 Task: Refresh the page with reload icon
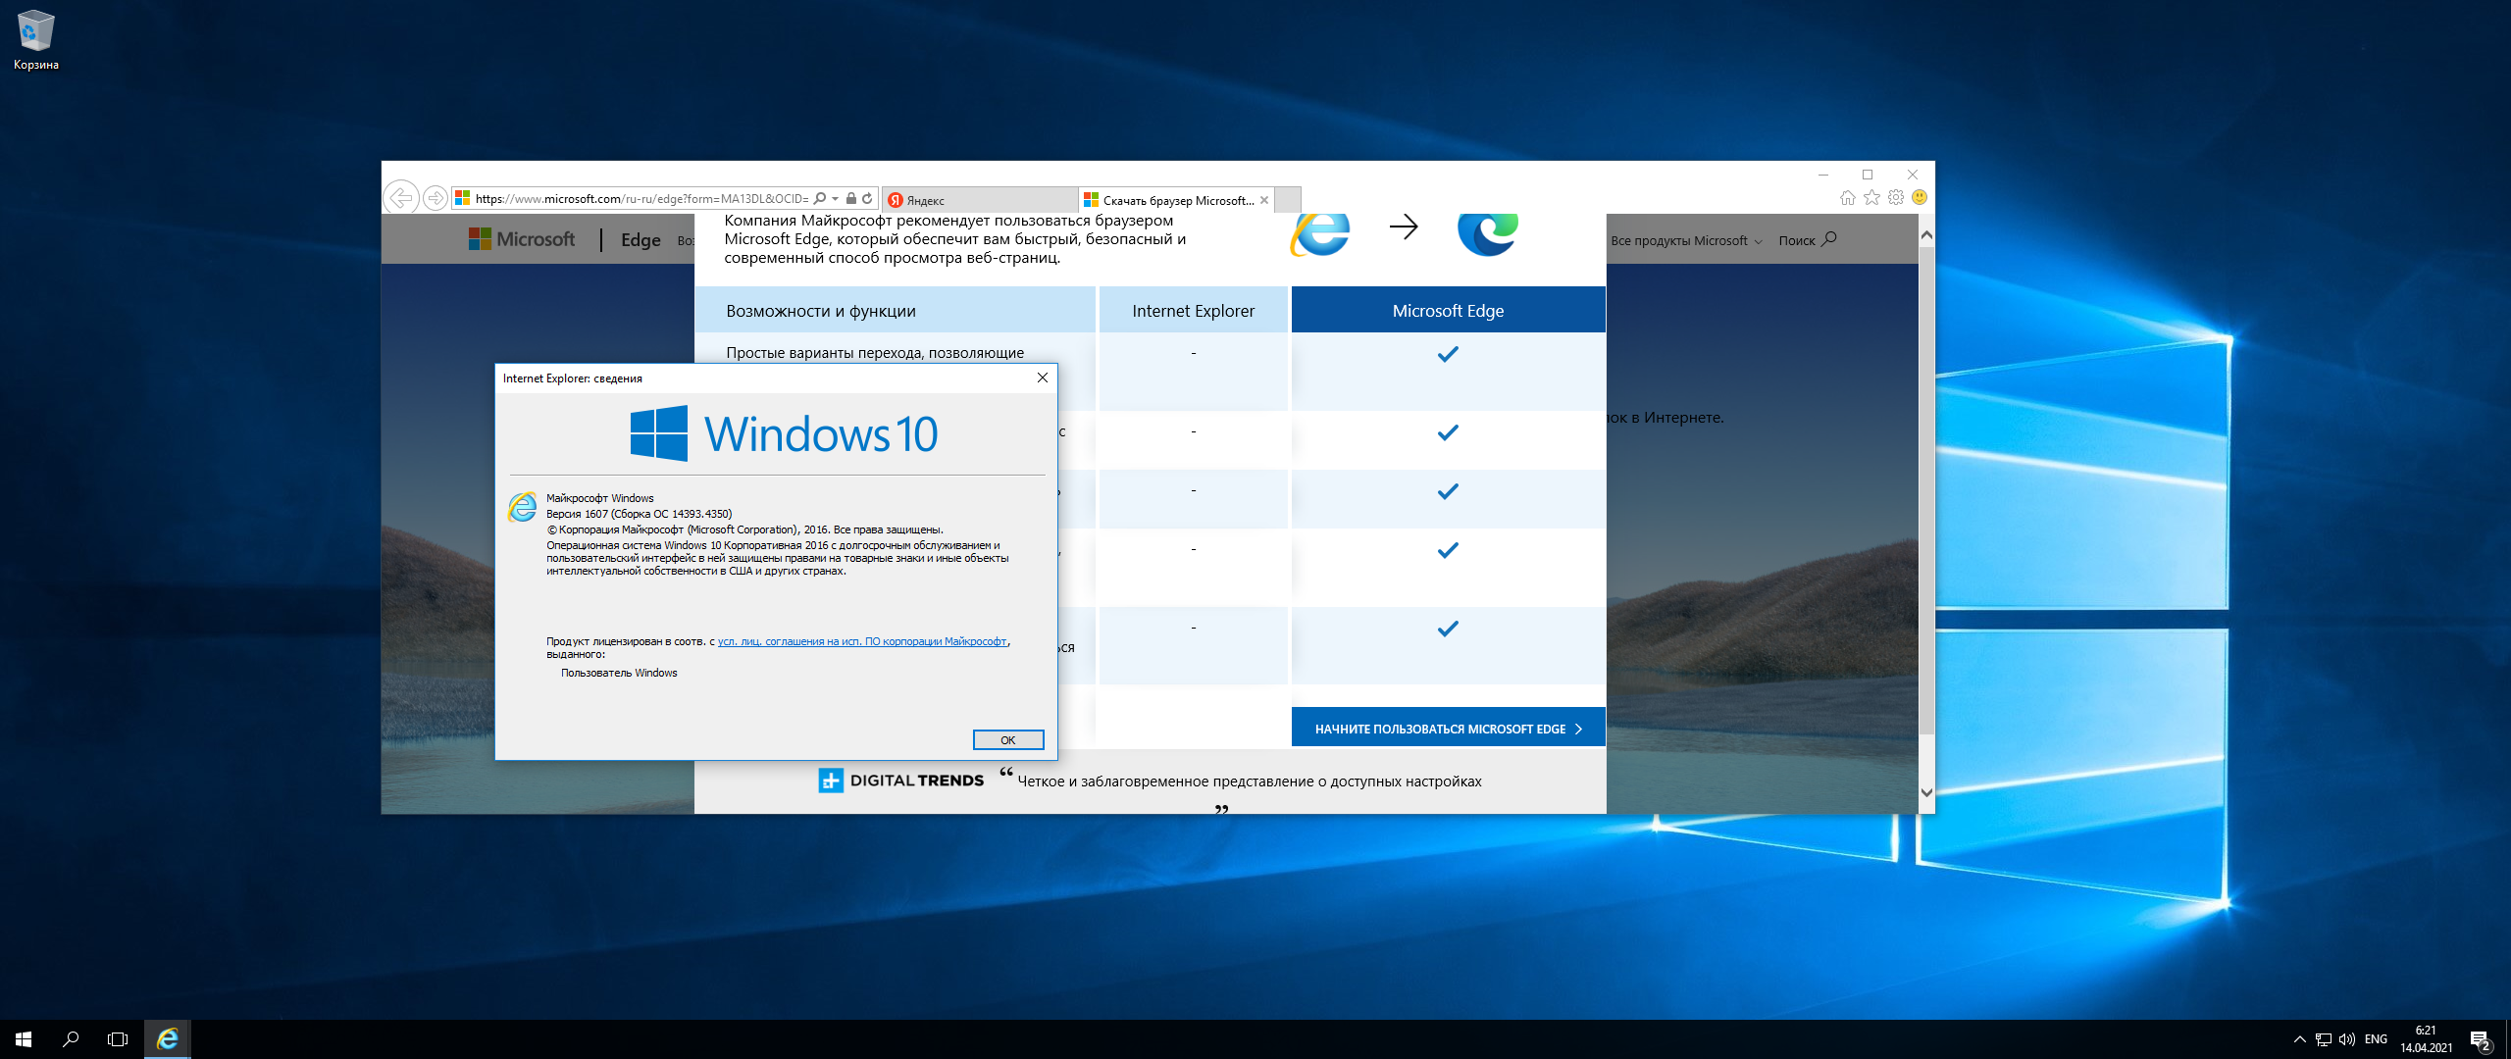point(867,198)
